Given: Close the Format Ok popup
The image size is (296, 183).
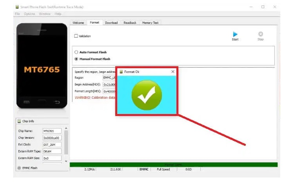Looking at the screenshot, I should [x=173, y=72].
